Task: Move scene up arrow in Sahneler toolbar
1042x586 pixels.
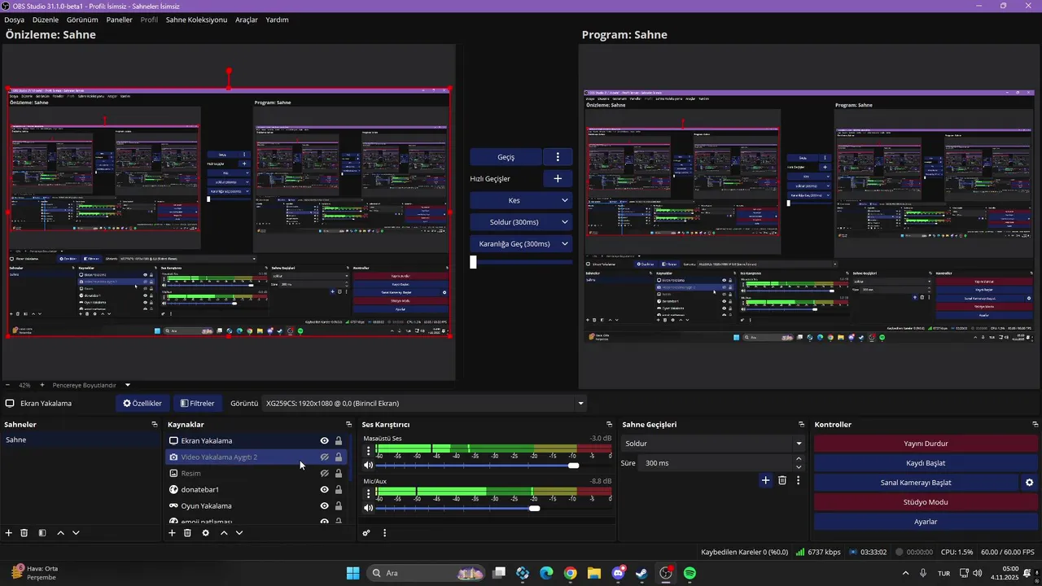Action: (60, 532)
